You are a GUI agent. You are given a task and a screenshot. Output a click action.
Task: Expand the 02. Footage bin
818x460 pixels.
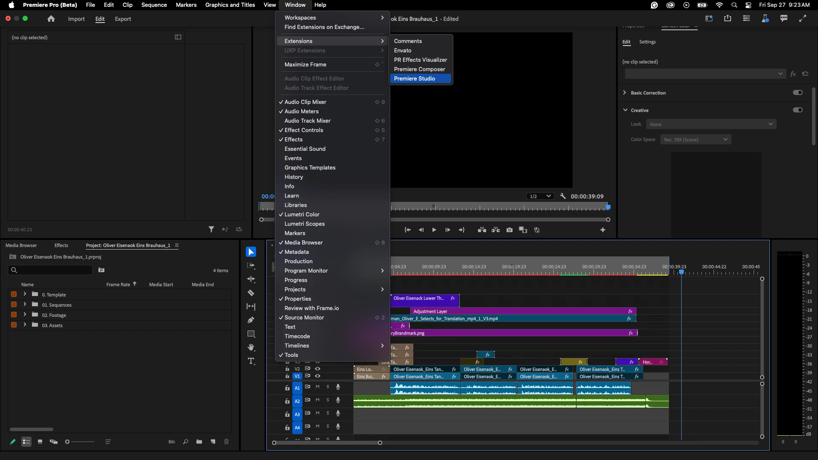pos(25,315)
